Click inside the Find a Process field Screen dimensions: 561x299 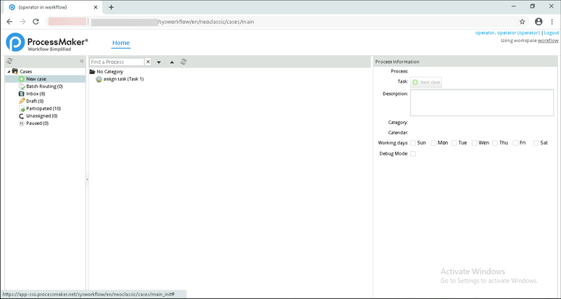117,62
